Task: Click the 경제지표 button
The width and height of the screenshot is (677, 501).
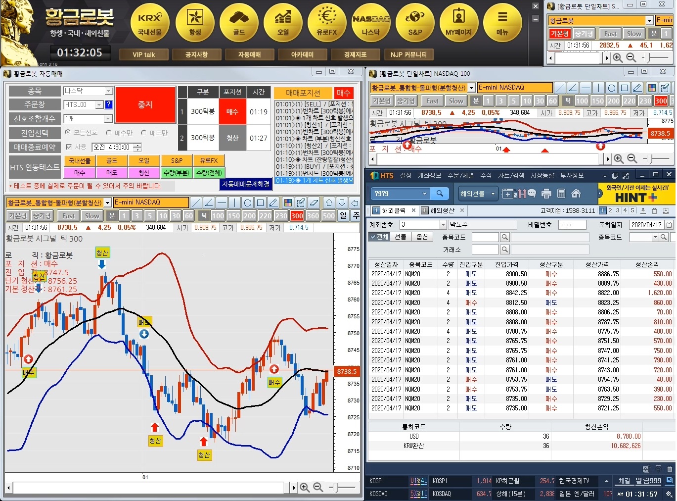Action: point(356,54)
